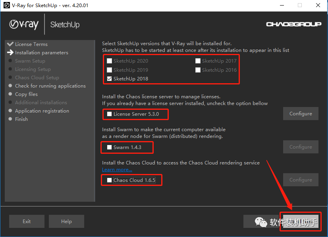Image resolution: width=328 pixels, height=237 pixels.
Task: Click the Exit button
Action: pos(27,221)
